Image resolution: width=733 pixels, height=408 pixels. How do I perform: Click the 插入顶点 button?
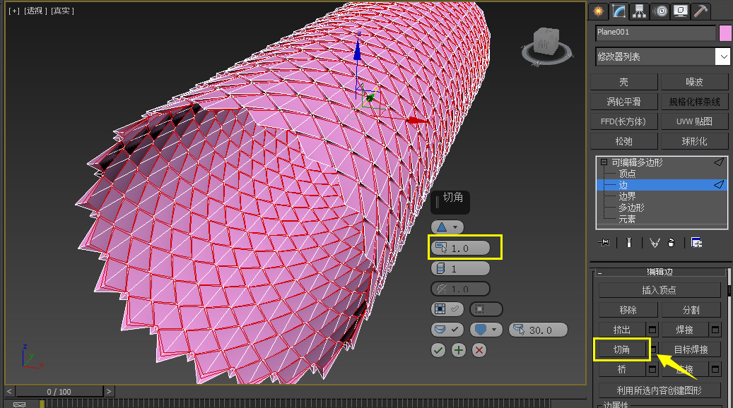659,290
